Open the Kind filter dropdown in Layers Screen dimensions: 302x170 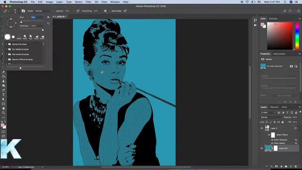[x=268, y=112]
